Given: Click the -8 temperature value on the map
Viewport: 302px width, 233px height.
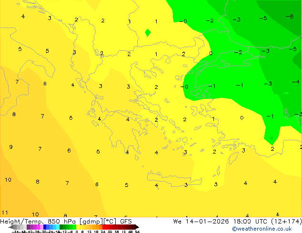Looking at the screenshot, I should click(290, 17).
